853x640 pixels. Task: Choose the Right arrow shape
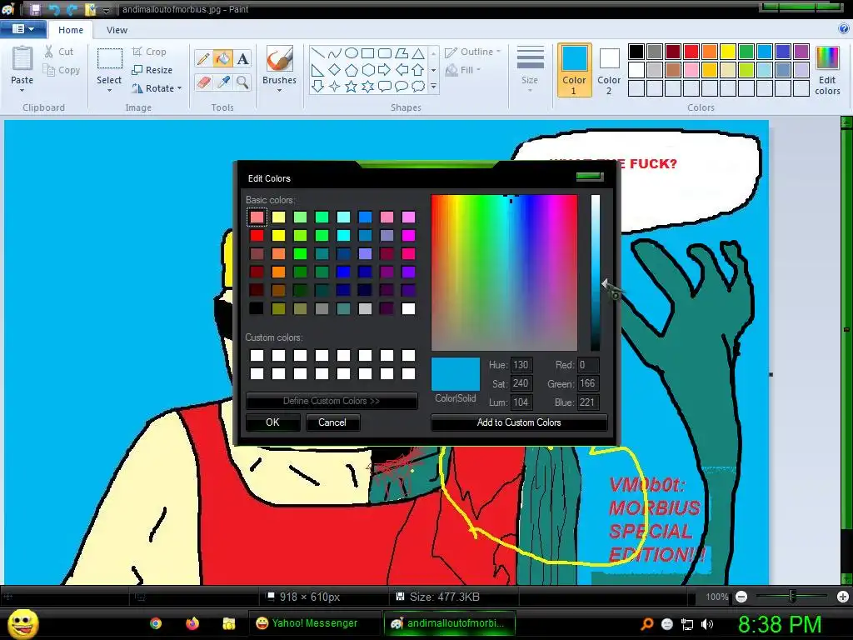pyautogui.click(x=385, y=70)
